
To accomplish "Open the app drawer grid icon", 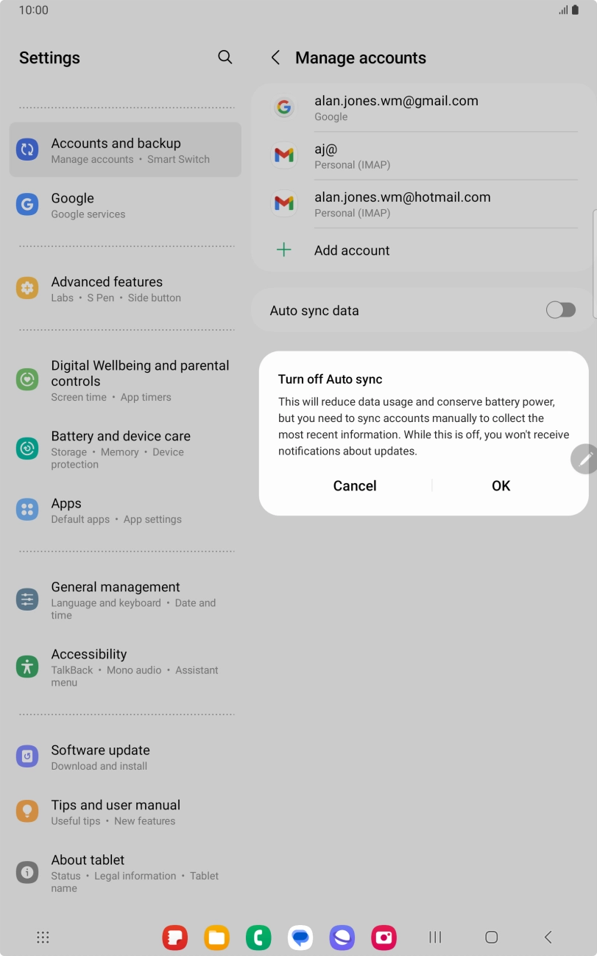I will [x=43, y=937].
